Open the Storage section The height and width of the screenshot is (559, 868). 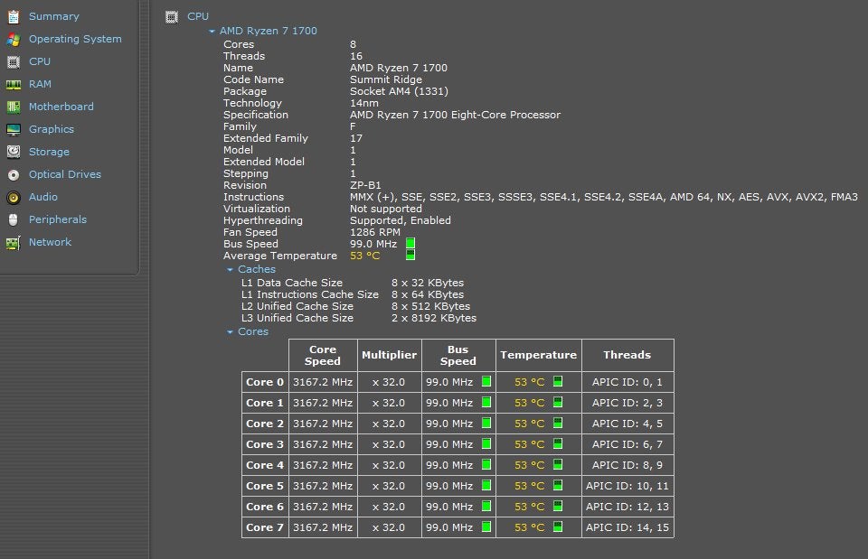tap(49, 152)
